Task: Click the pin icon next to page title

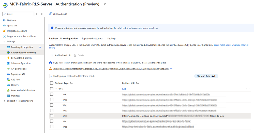Action: 104,4
